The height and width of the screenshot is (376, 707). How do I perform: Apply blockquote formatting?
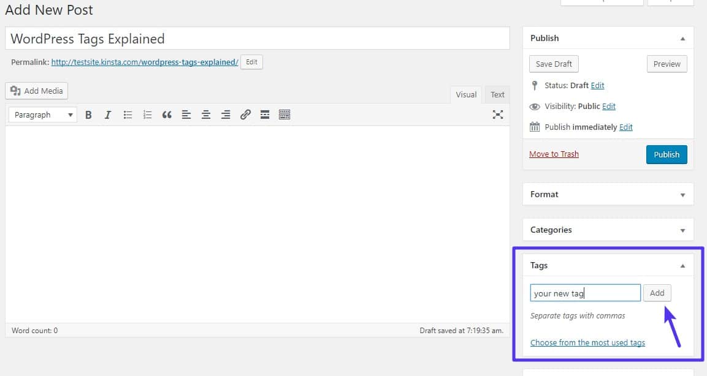167,115
